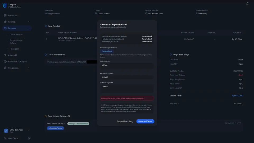Click the Catatan Payout text area

click(127, 88)
